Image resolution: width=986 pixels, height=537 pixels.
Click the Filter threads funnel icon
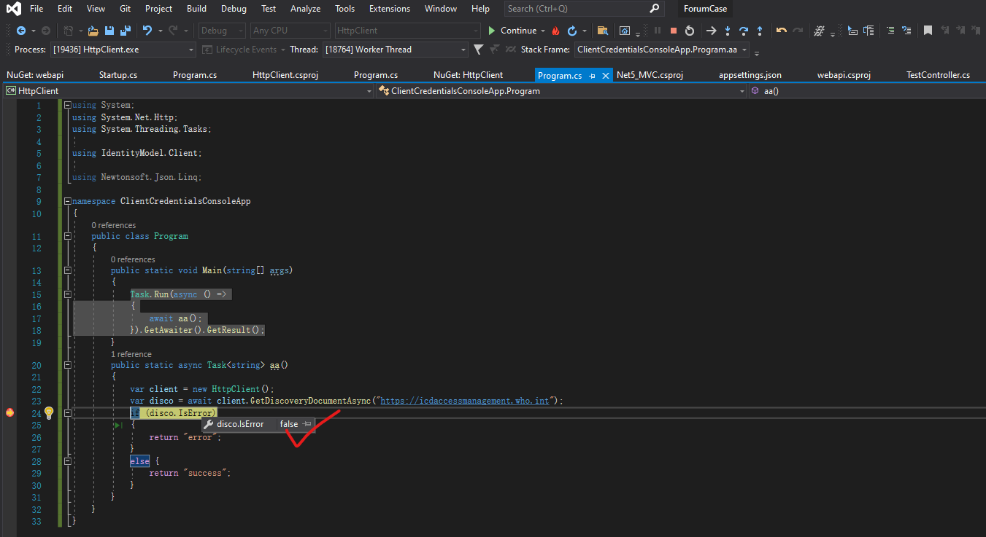click(478, 50)
